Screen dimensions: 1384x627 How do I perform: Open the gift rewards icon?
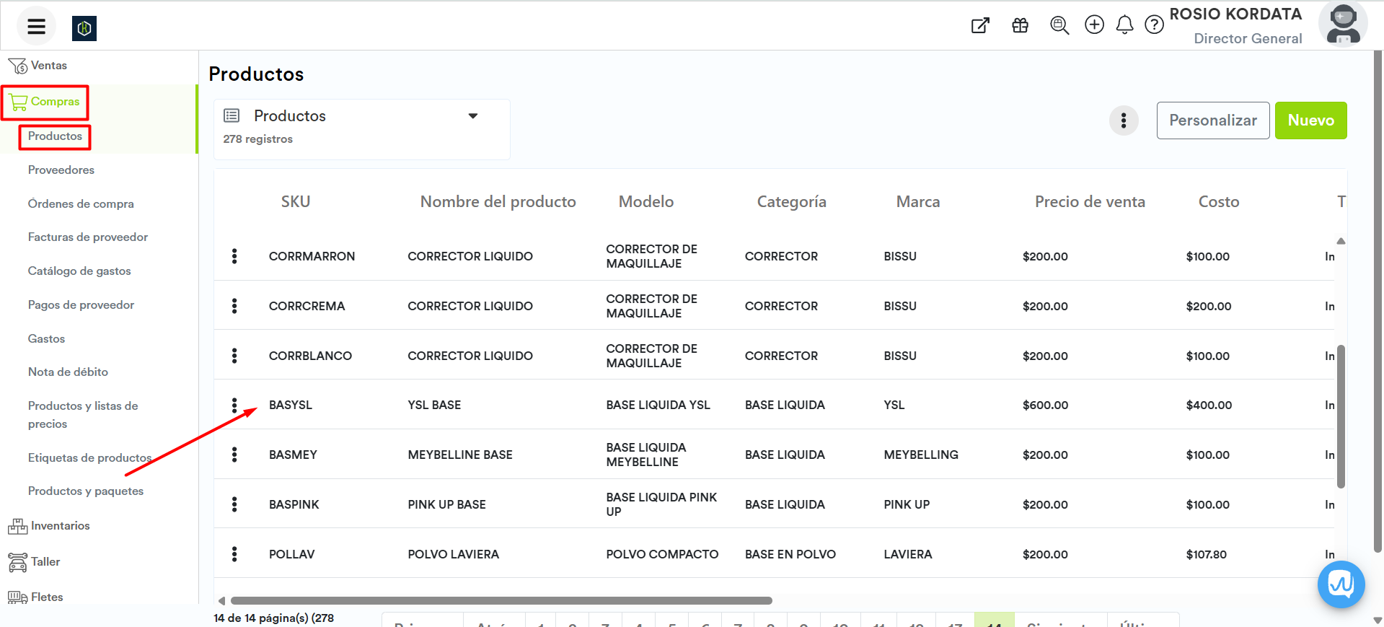pos(1020,26)
